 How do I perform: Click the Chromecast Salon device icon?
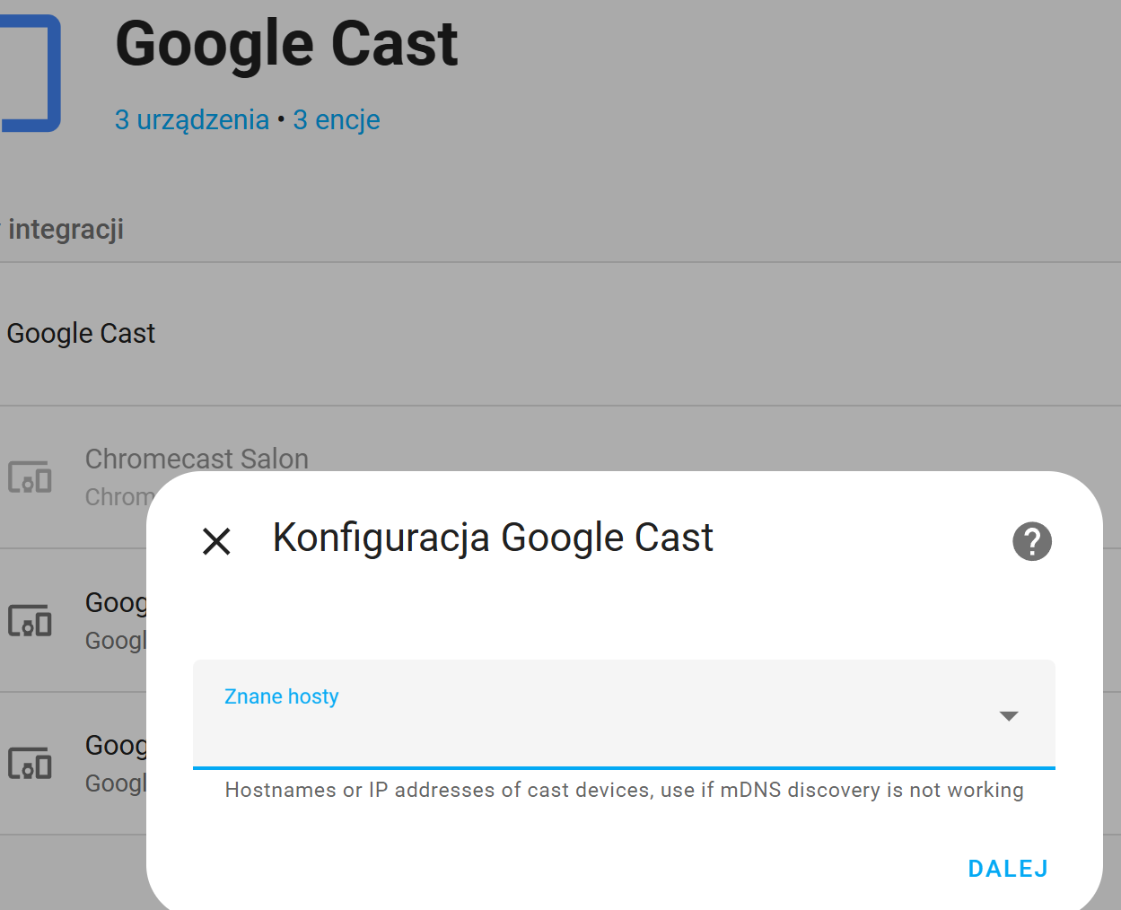(x=30, y=477)
